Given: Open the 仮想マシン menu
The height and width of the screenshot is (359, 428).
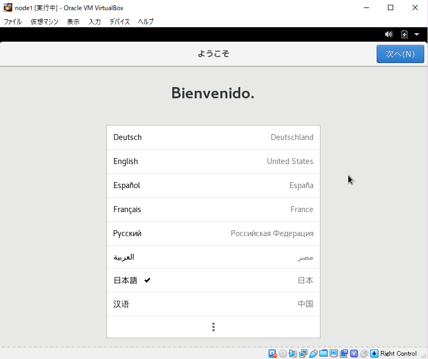Looking at the screenshot, I should [x=44, y=21].
